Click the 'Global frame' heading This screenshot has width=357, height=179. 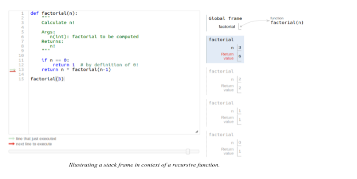click(x=225, y=18)
